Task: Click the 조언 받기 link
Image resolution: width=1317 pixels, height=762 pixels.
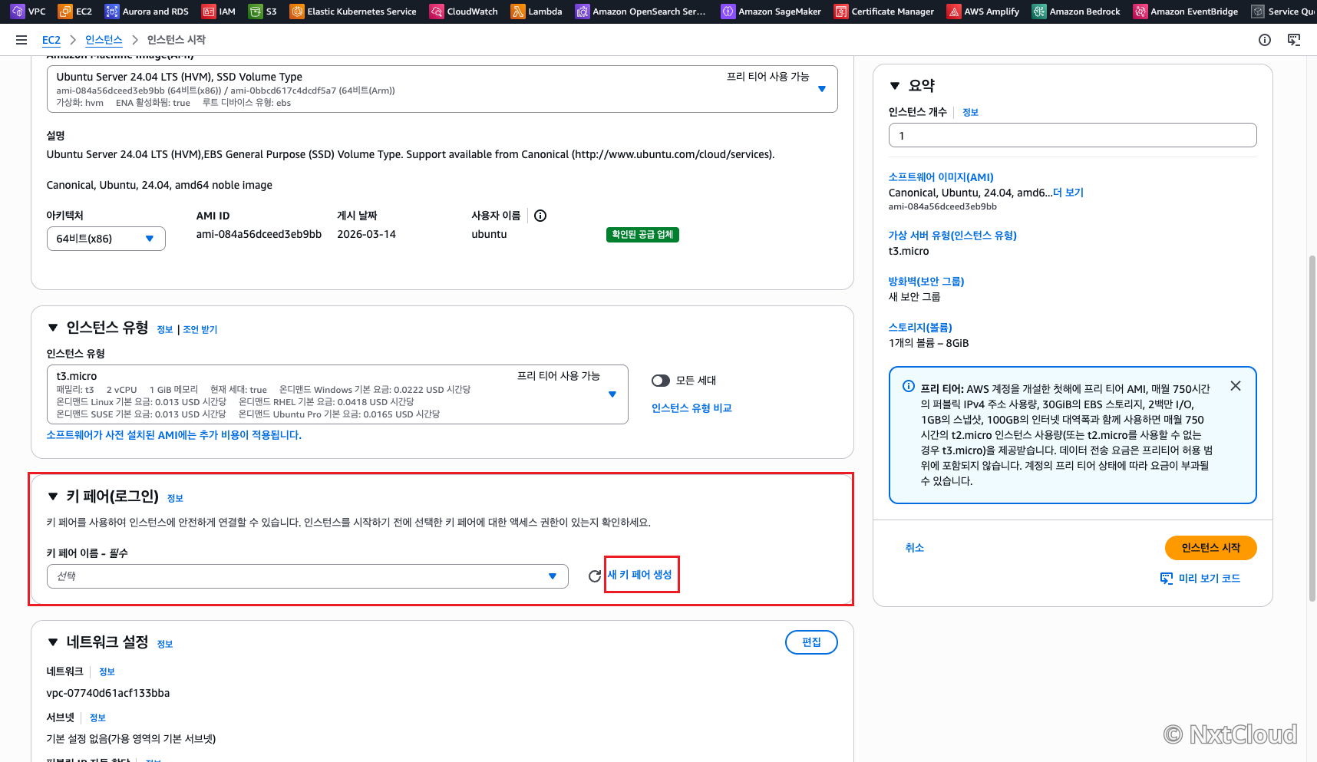Action: pos(200,330)
